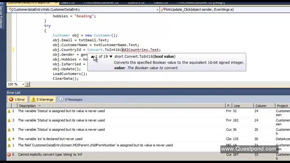Click the DataAcce project cell
290x163 pixels.
[283, 139]
